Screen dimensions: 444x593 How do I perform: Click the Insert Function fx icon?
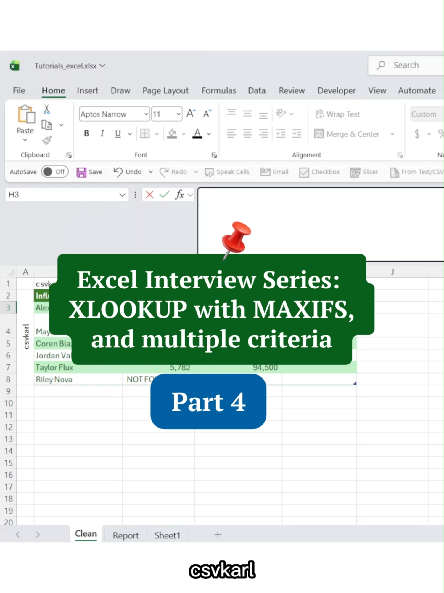180,195
